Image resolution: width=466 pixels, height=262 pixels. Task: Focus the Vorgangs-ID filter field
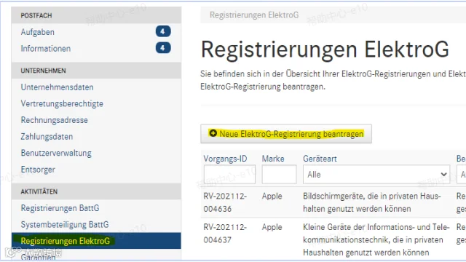tap(229, 175)
